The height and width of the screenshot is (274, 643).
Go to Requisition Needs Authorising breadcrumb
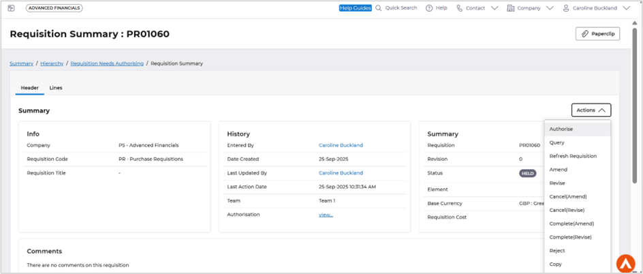(107, 63)
